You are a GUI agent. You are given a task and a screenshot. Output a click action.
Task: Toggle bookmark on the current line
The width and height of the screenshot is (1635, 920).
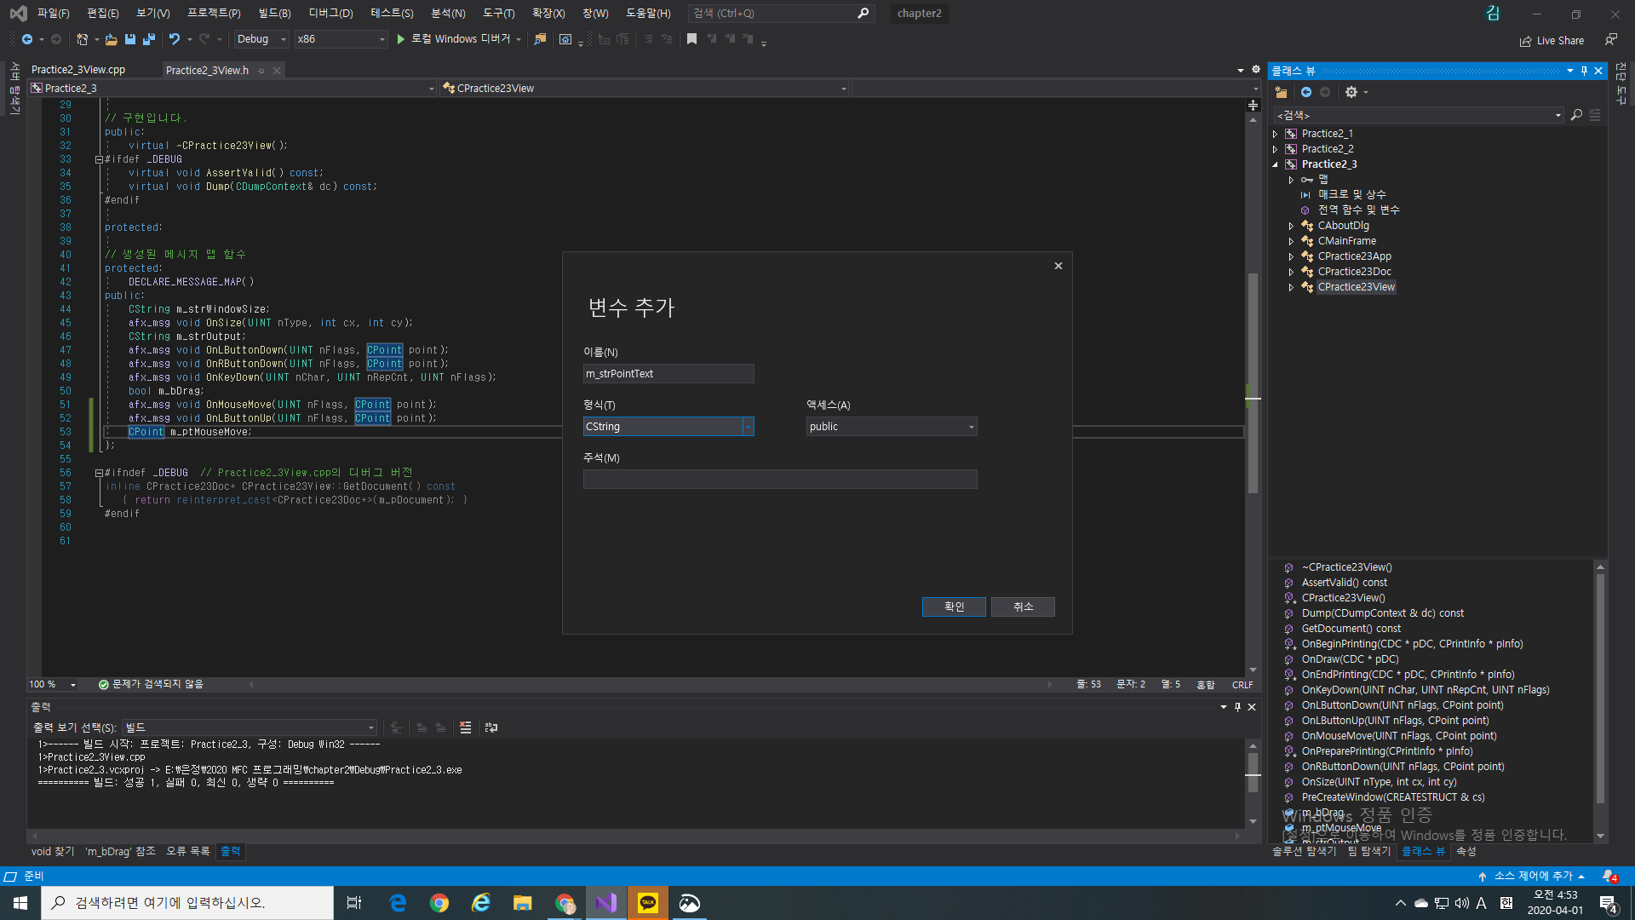point(691,39)
